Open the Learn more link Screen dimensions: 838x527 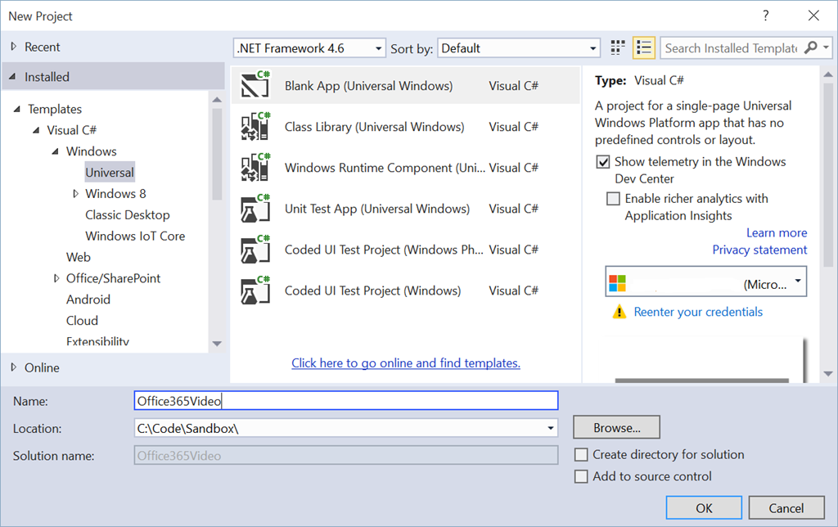[x=777, y=232]
